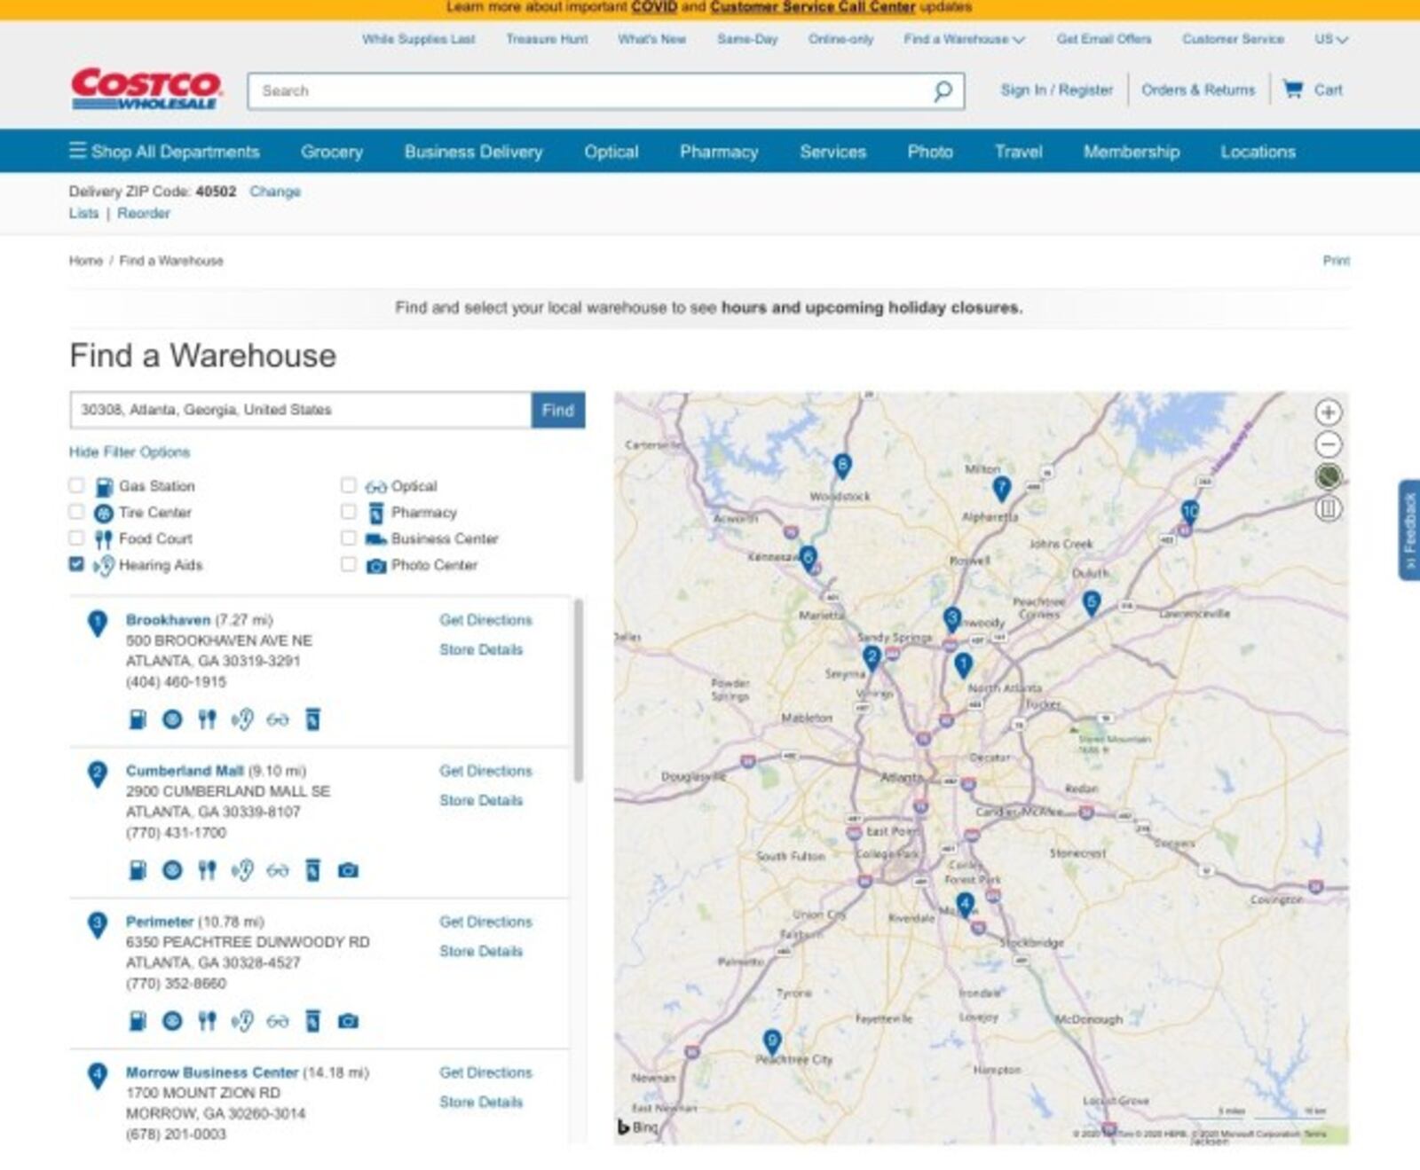Open the shopping cart icon
This screenshot has width=1420, height=1170.
[1293, 90]
